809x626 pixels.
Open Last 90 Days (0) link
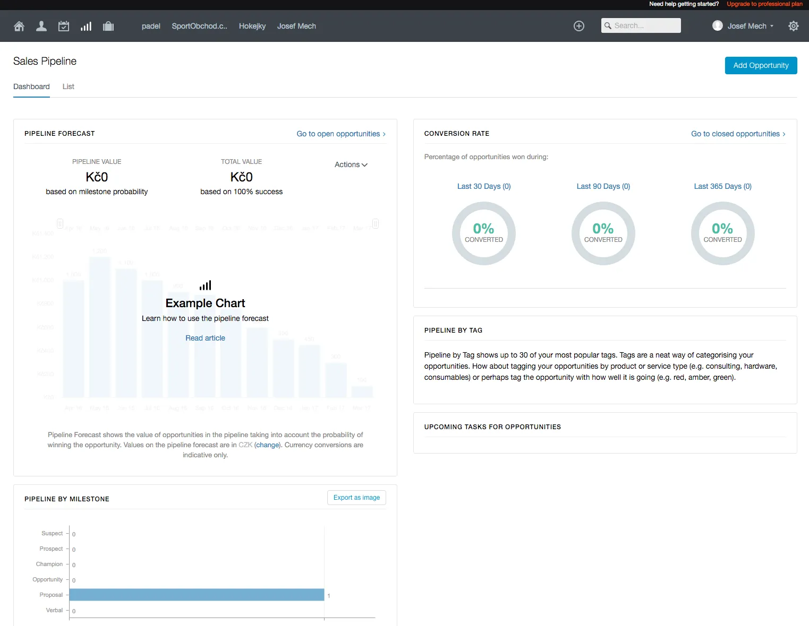(603, 186)
